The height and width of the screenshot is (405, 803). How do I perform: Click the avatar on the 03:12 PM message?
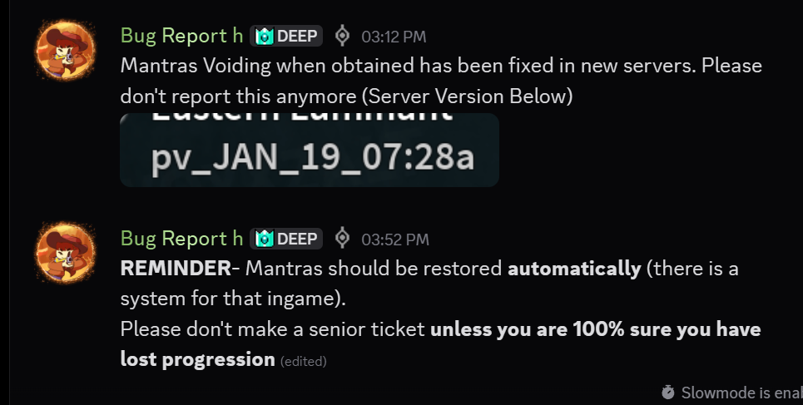tap(65, 48)
